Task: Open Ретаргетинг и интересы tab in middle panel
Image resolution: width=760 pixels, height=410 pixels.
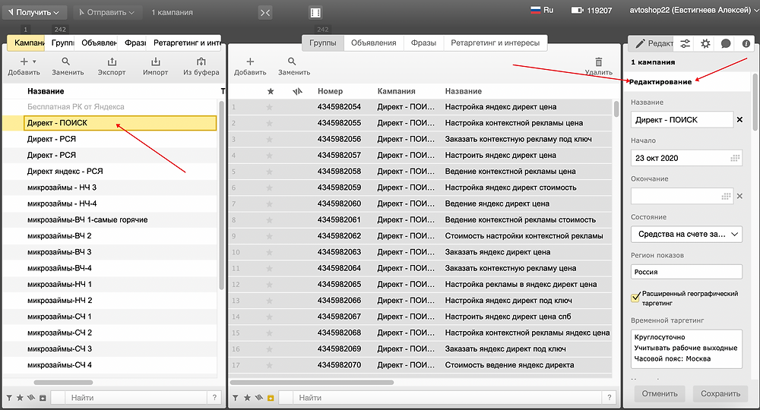Action: point(496,43)
